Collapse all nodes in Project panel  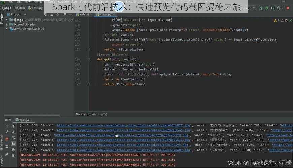pyautogui.click(x=58, y=14)
